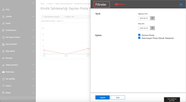Expand the Kayıt yönetimi chevron
Viewport: 186px width, 102px height.
click(x=33, y=44)
